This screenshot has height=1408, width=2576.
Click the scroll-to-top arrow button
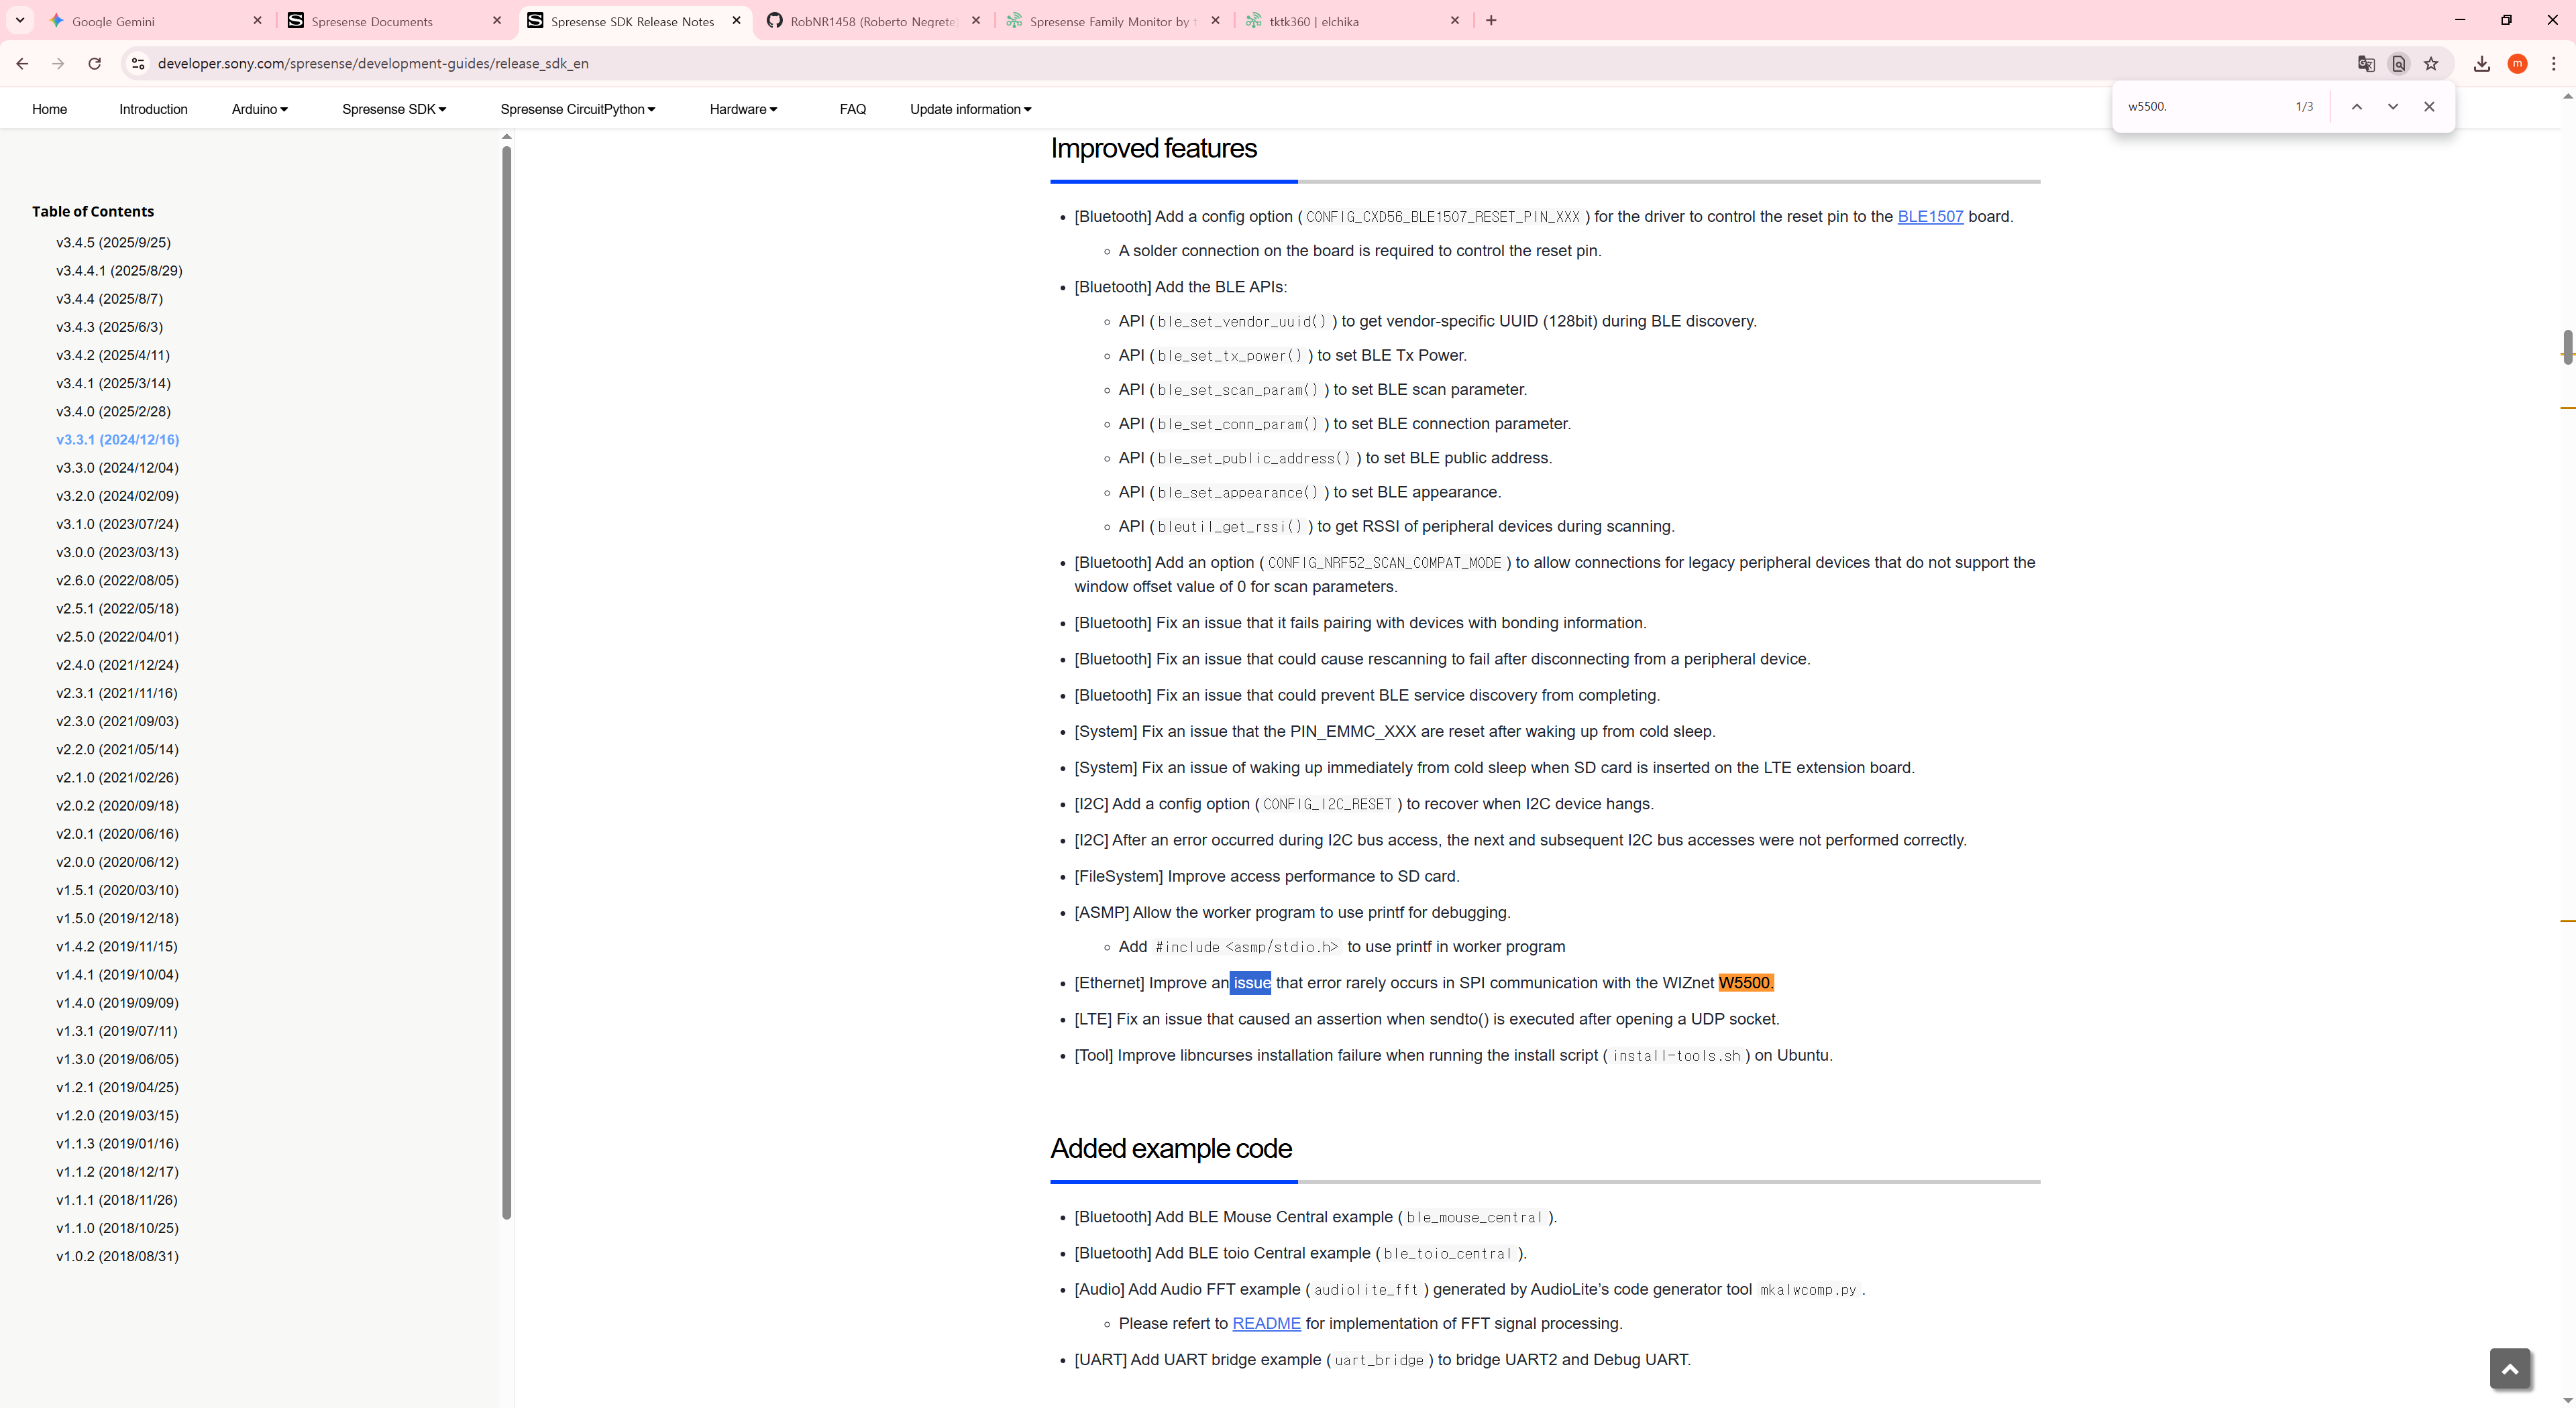pos(2509,1369)
